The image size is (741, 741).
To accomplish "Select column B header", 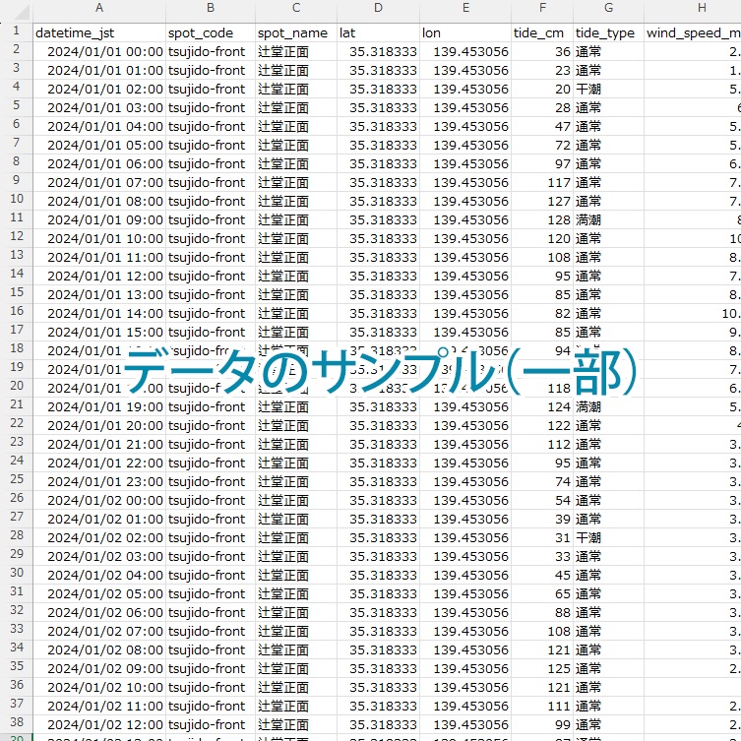I will coord(211,8).
